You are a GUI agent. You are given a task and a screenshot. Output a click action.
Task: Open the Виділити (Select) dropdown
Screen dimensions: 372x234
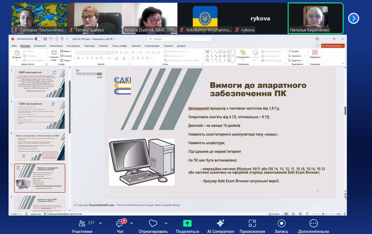296,61
